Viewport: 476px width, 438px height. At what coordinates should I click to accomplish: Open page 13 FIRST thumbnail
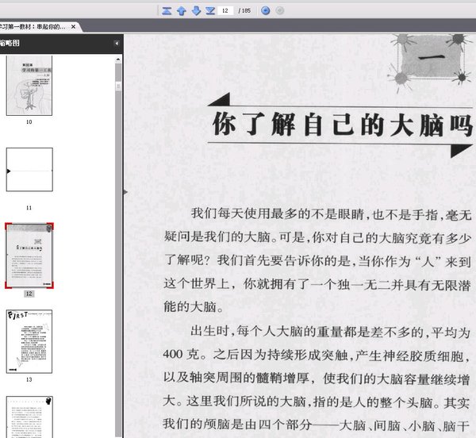29,341
